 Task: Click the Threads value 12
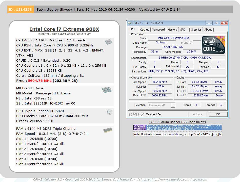(x=221, y=105)
